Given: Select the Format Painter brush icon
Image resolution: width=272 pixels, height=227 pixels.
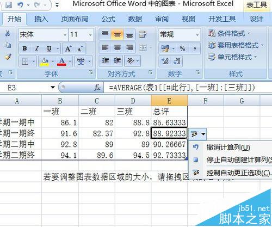Looking at the screenshot, I should [8, 57].
